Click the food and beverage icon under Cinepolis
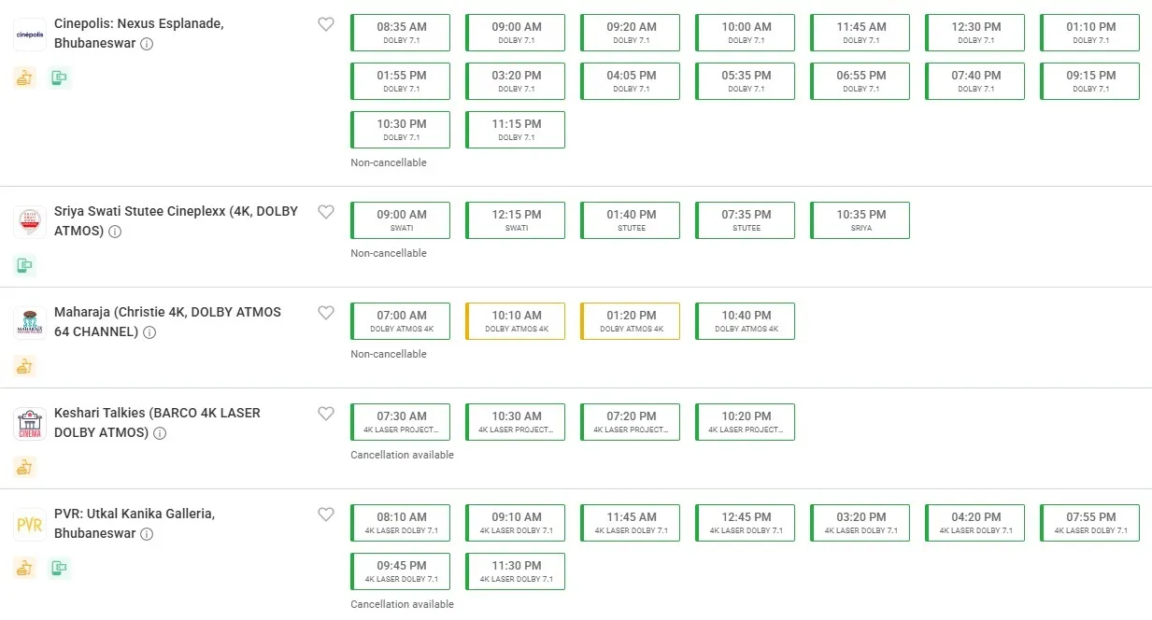This screenshot has width=1152, height=620. [x=25, y=78]
